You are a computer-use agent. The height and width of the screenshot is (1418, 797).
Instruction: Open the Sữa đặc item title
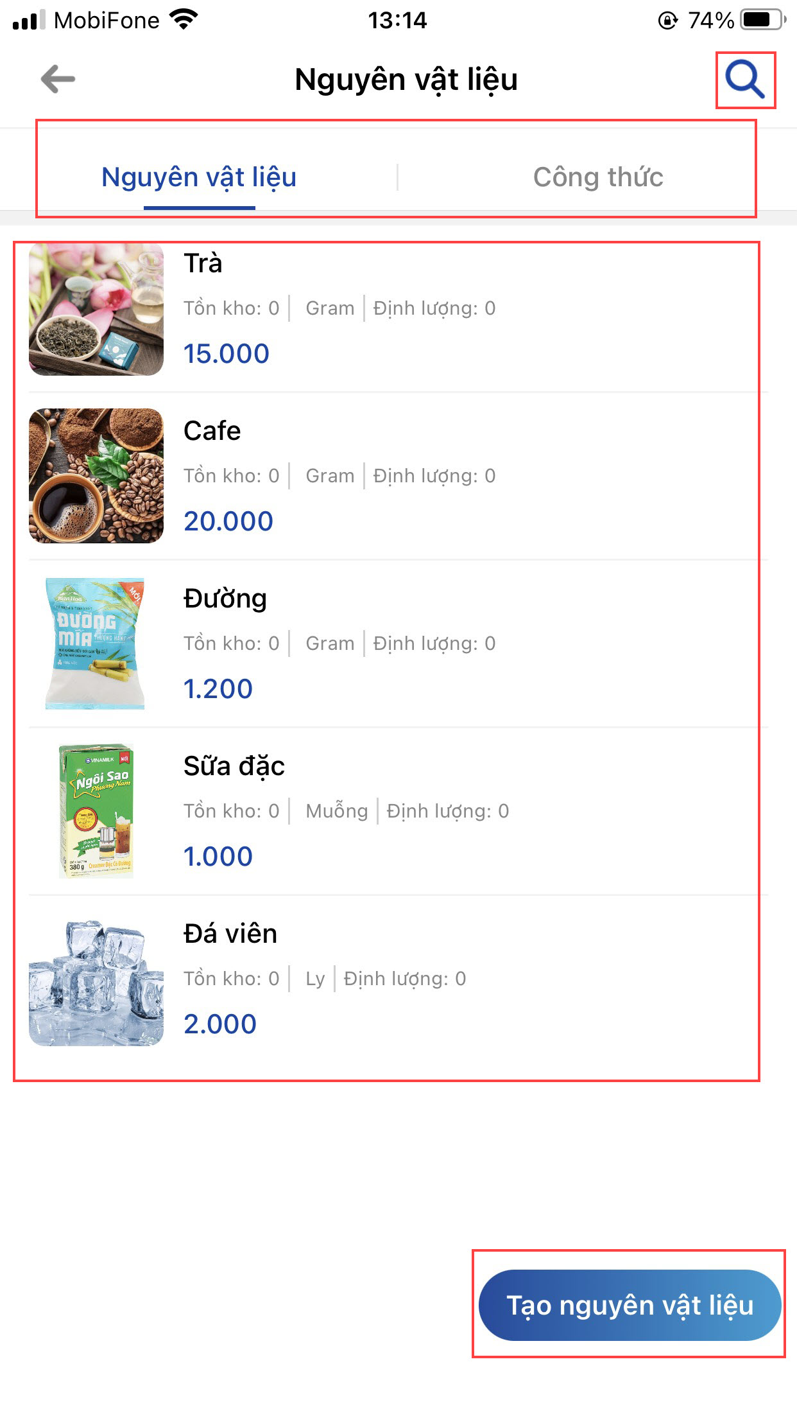click(x=234, y=766)
